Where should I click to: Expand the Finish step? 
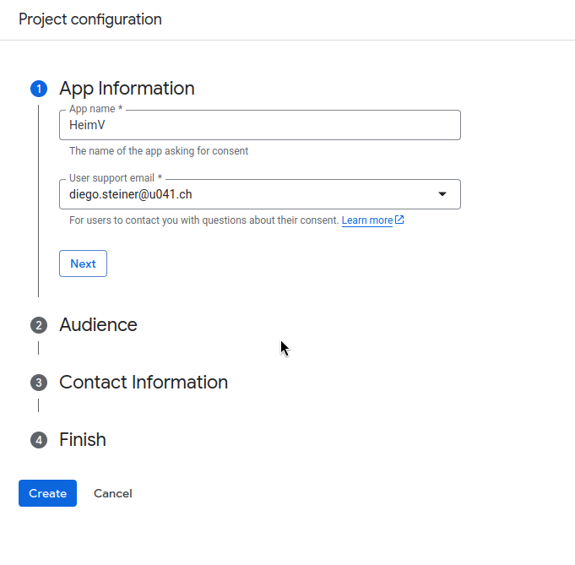coord(83,439)
